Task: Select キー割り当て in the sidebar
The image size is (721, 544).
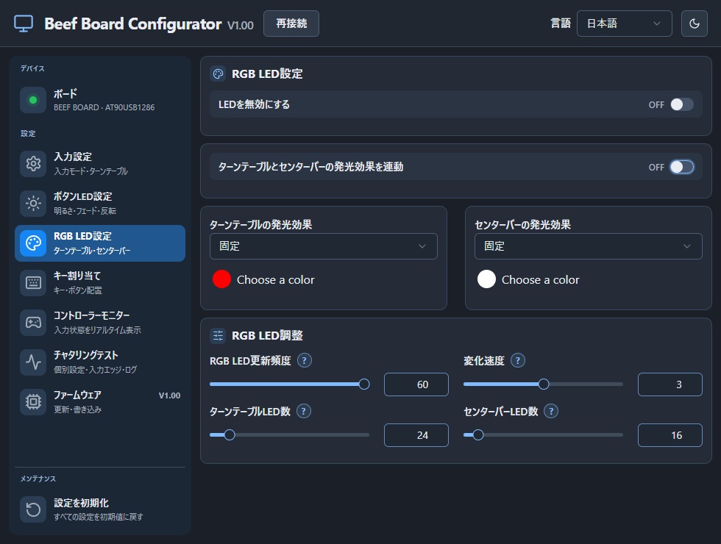Action: (x=100, y=282)
